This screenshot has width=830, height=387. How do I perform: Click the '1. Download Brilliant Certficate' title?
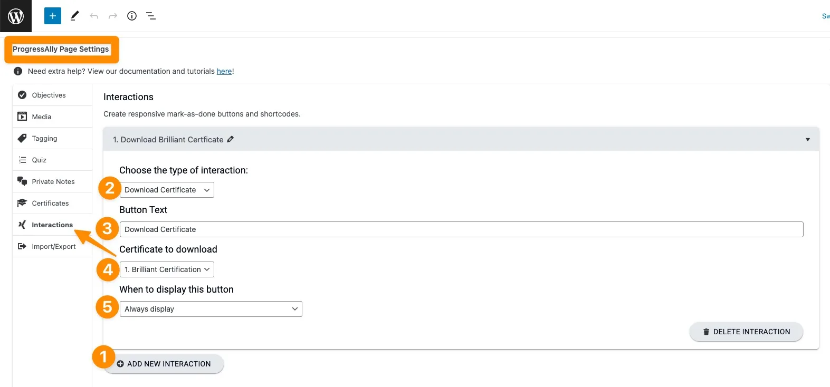[x=168, y=139]
